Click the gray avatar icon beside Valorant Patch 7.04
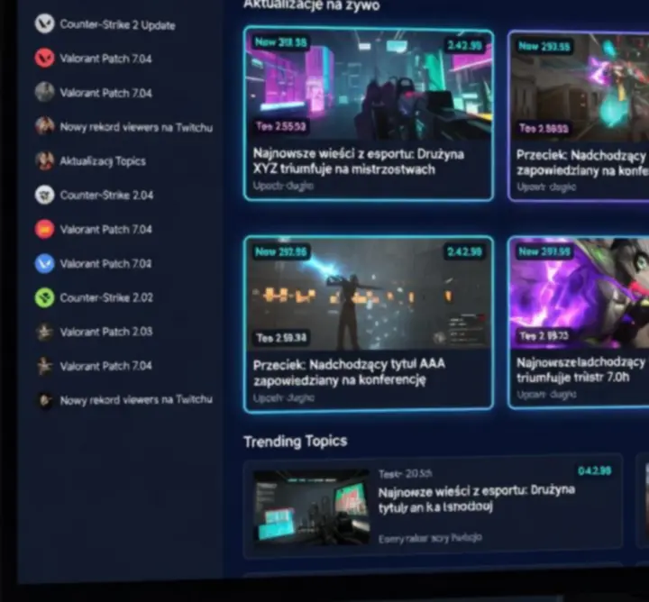This screenshot has width=649, height=602. (44, 92)
